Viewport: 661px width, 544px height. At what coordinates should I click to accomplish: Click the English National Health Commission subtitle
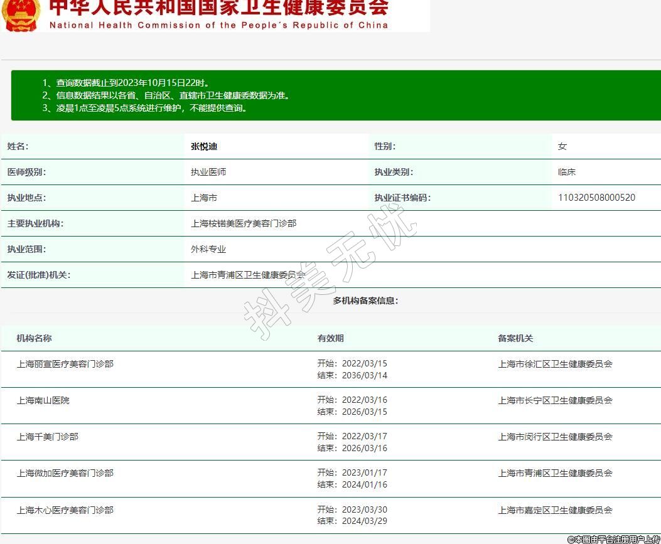[x=218, y=26]
